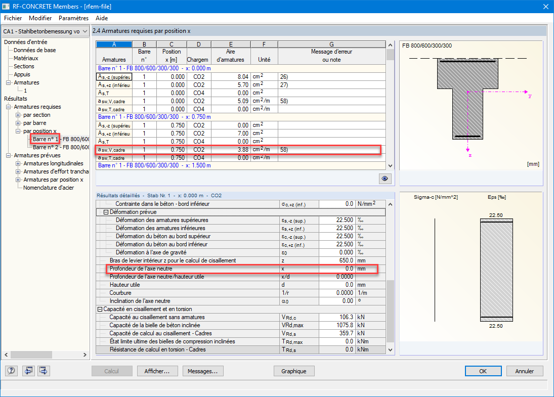This screenshot has height=397, width=554.
Task: Click scroll-up arrow of details table
Action: 390,204
